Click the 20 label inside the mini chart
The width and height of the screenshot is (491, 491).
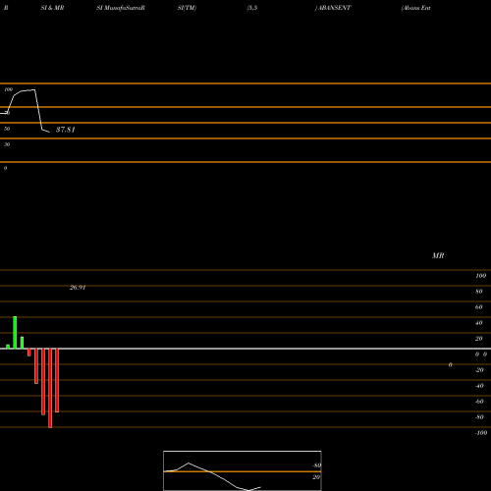(x=316, y=477)
